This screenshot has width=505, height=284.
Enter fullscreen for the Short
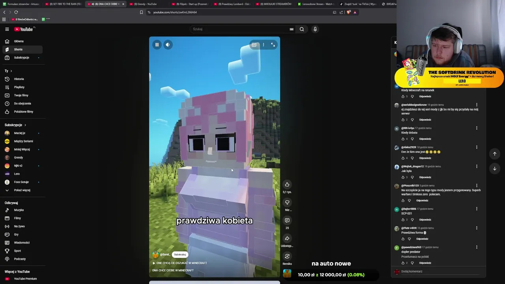[x=273, y=45]
